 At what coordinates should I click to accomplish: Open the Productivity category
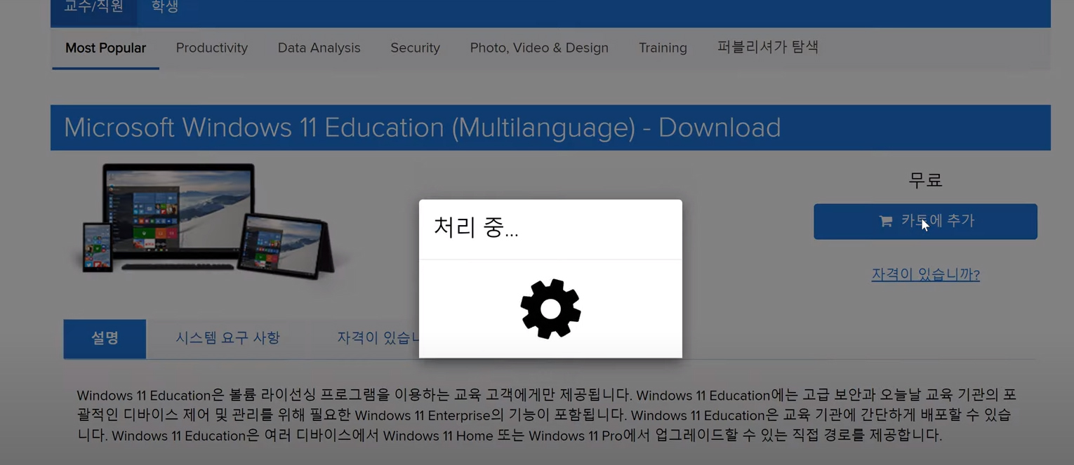point(212,48)
